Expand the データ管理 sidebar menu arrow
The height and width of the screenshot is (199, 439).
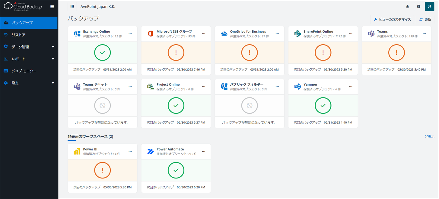click(x=53, y=47)
